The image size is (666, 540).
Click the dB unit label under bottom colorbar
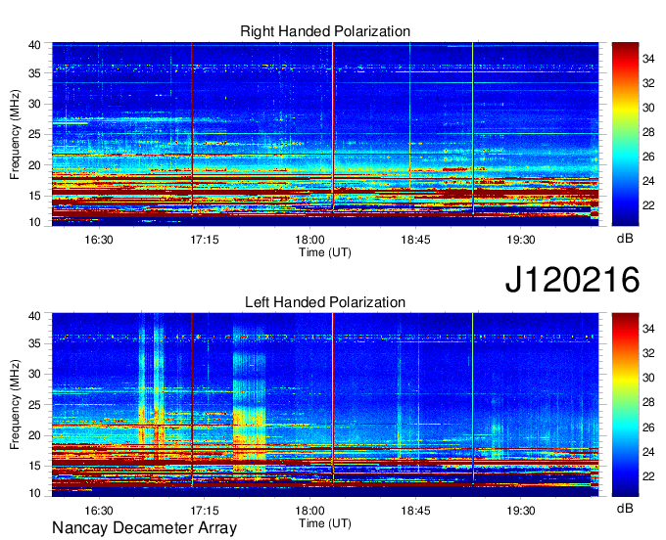pyautogui.click(x=625, y=508)
